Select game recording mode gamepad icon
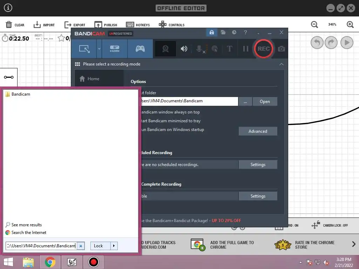Viewport: 359px width, 269px height. (x=140, y=49)
